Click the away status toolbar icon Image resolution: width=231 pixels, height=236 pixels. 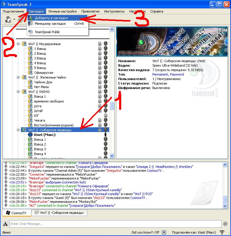(x=8, y=19)
